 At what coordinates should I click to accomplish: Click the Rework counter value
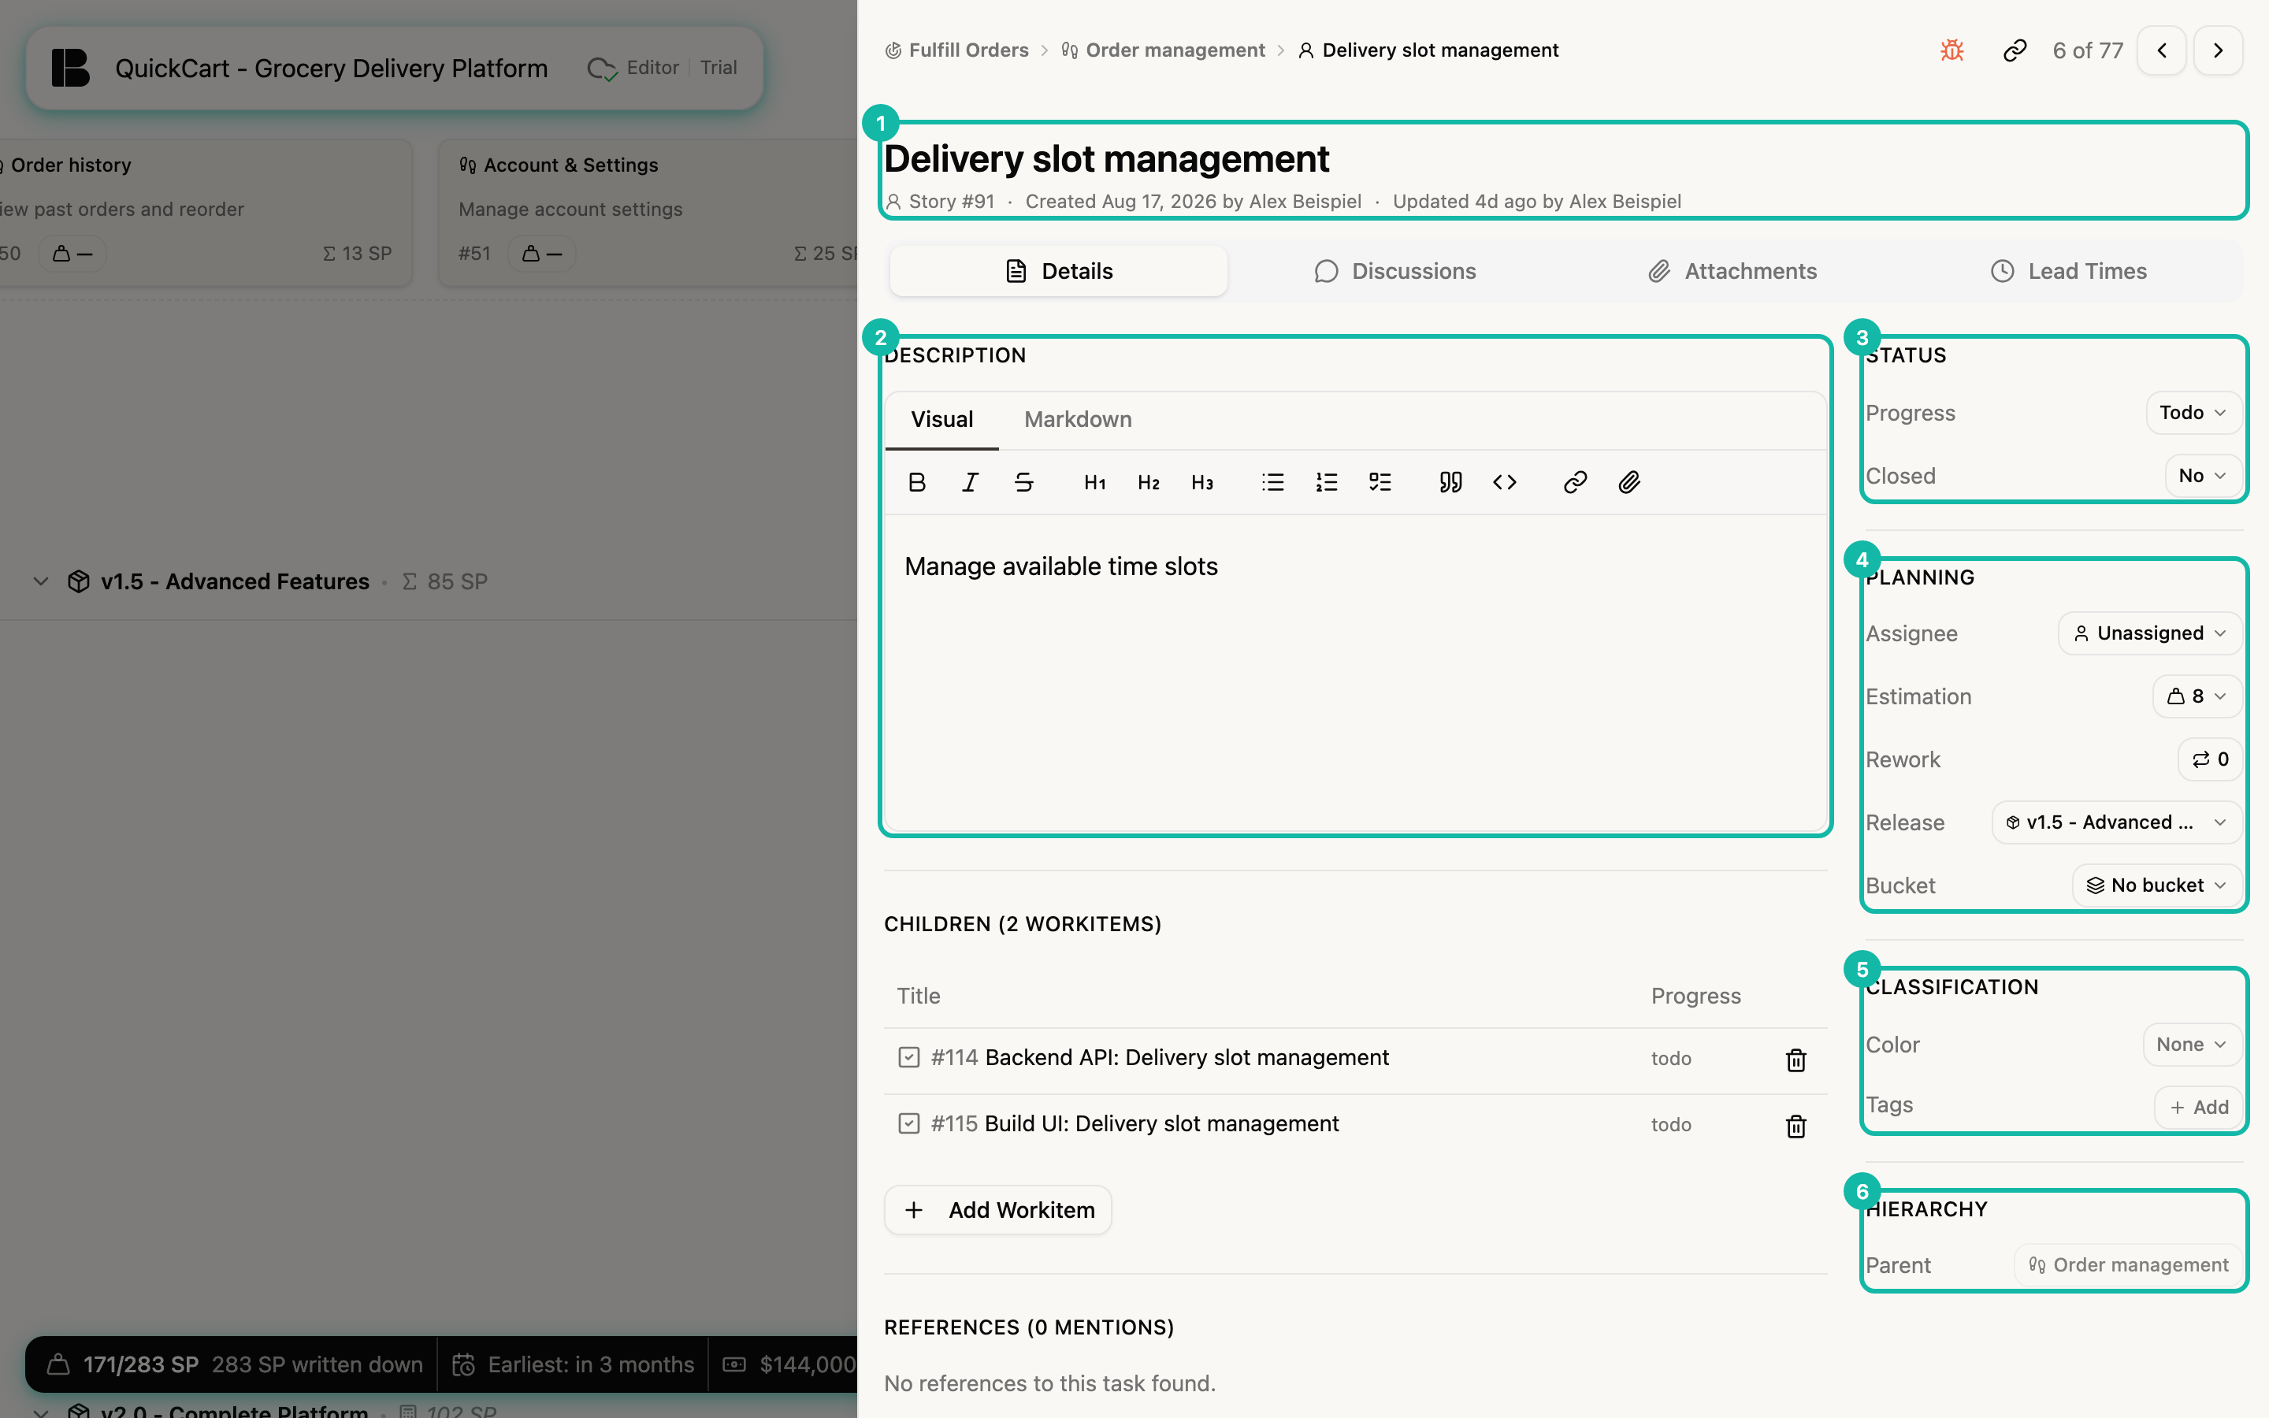[x=2210, y=759]
